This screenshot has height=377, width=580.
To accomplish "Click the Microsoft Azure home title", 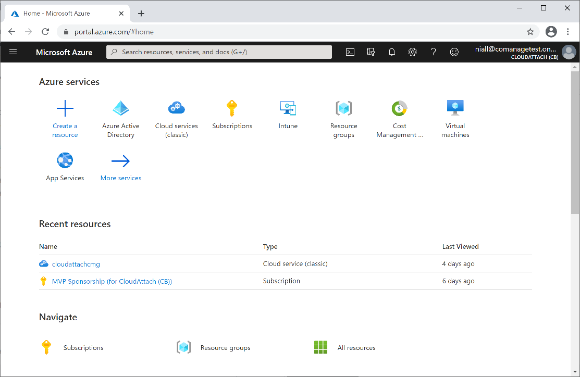I will tap(64, 53).
